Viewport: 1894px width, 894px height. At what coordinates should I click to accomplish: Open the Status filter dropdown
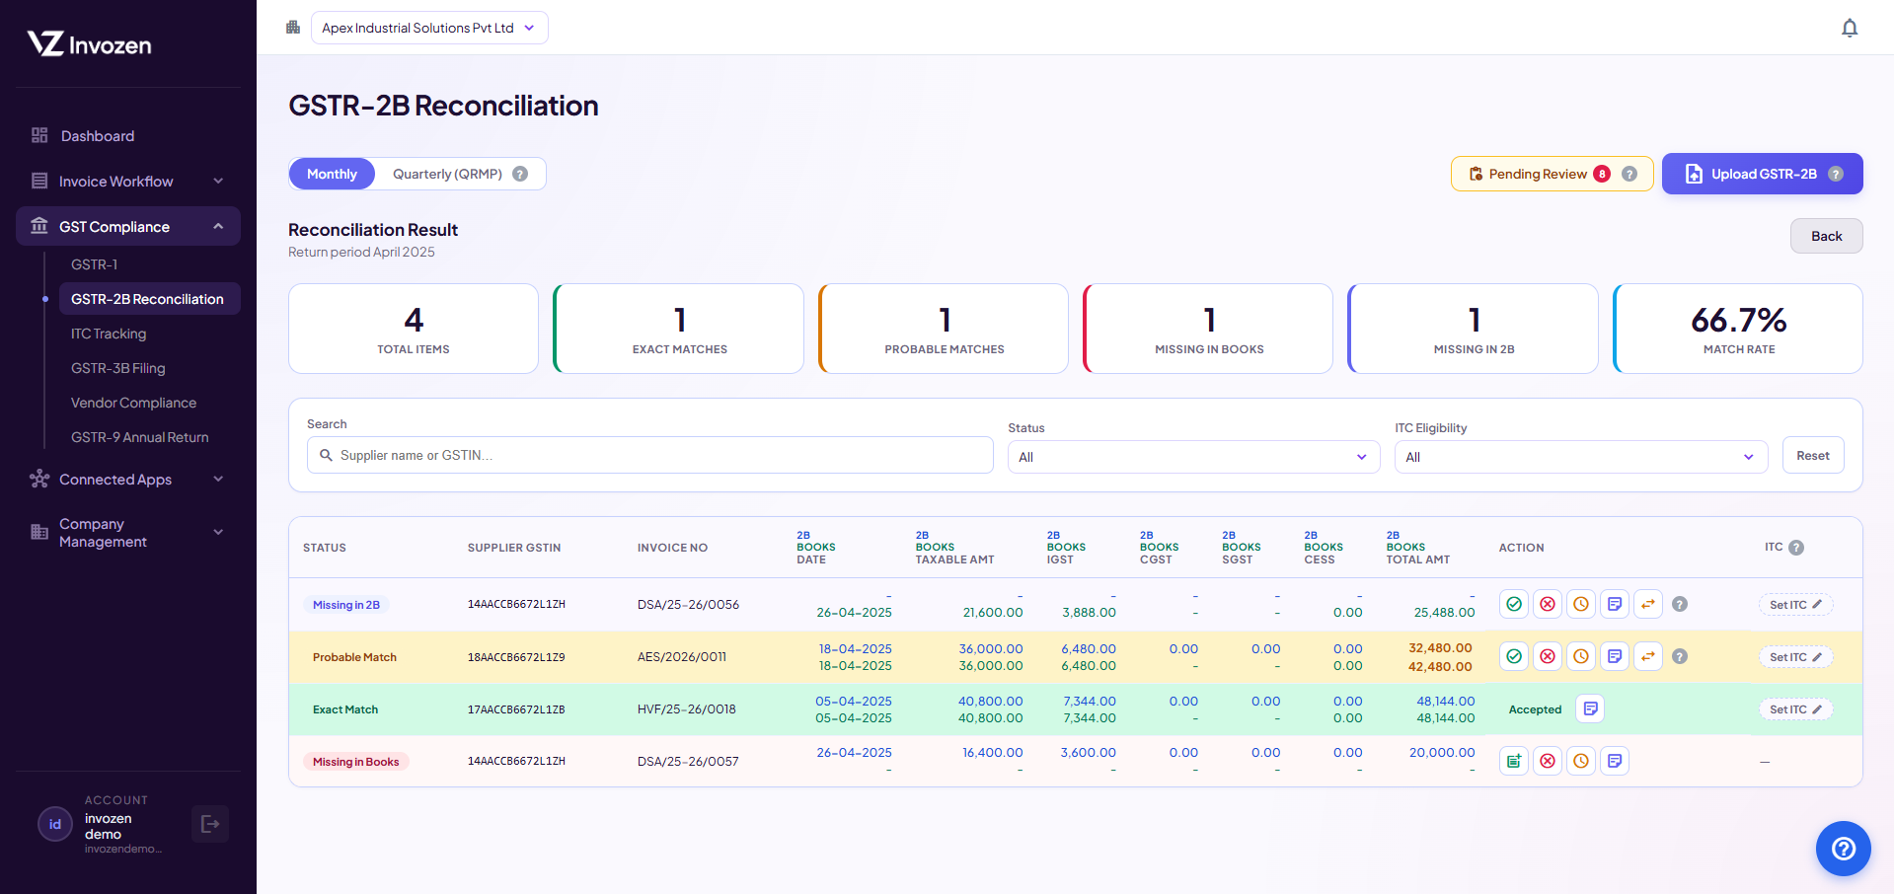click(1193, 457)
